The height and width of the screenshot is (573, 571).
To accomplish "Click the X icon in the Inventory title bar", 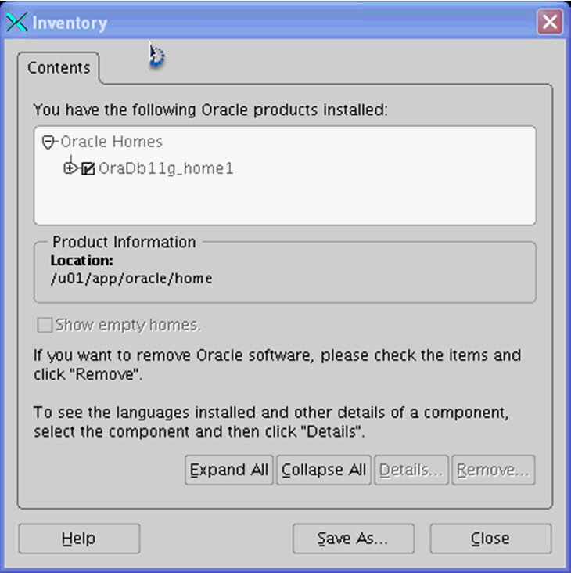I will (x=16, y=22).
